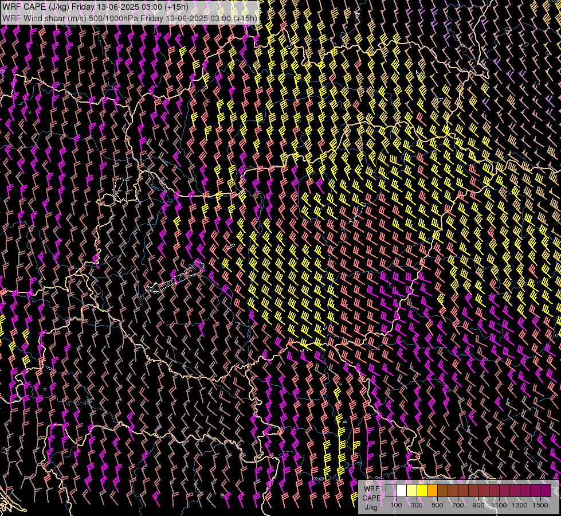Click the gray first CAPE legend swatch
Screen dimensions: 561x516
pyautogui.click(x=391, y=490)
